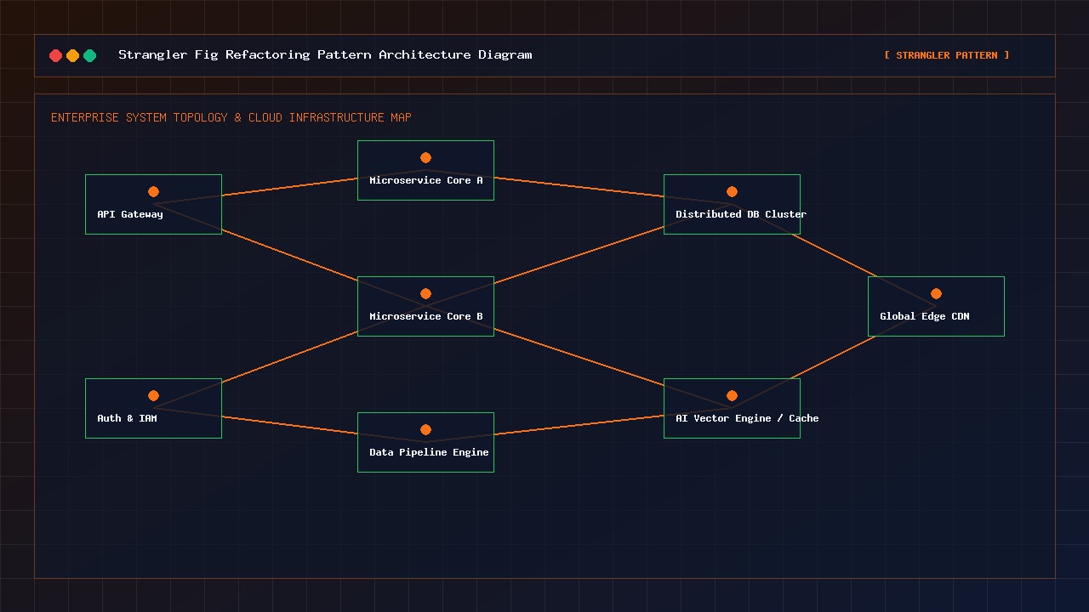The image size is (1089, 612).
Task: Click the orange dot in API Gateway node
Action: point(153,192)
